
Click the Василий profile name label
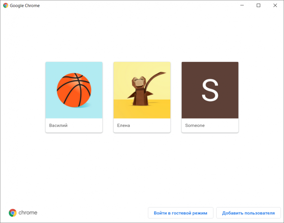[x=58, y=125]
